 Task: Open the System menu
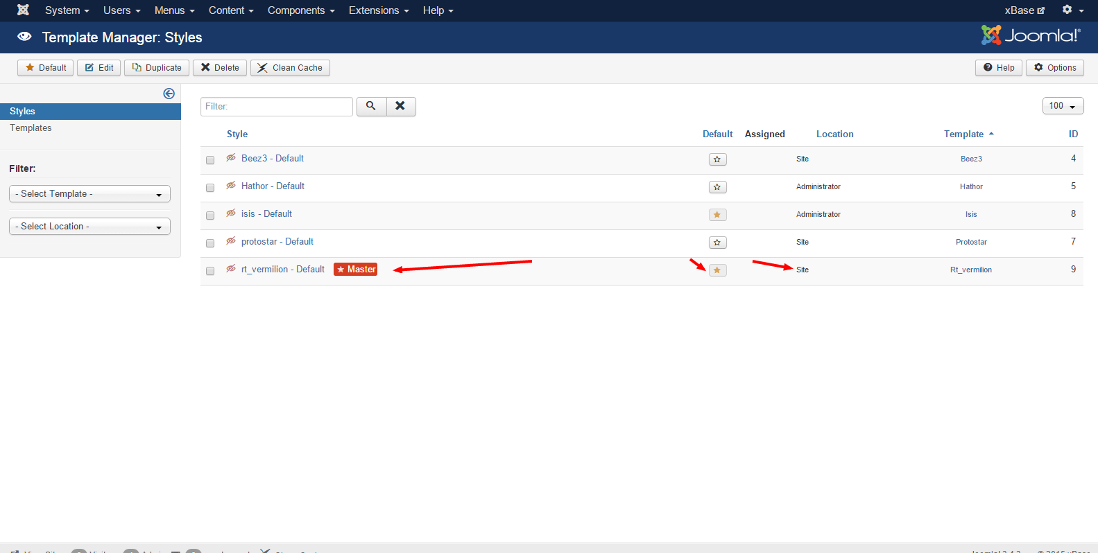[67, 10]
